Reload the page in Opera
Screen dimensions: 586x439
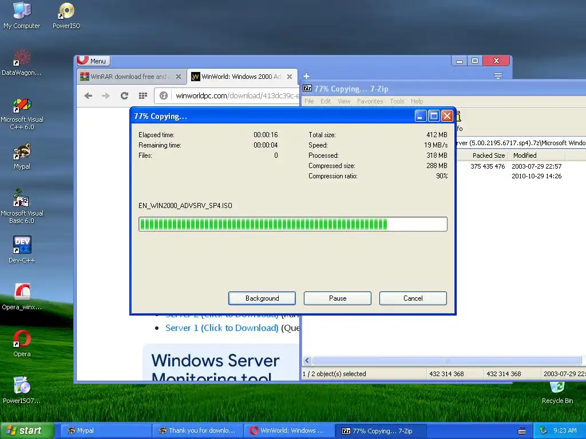(124, 95)
